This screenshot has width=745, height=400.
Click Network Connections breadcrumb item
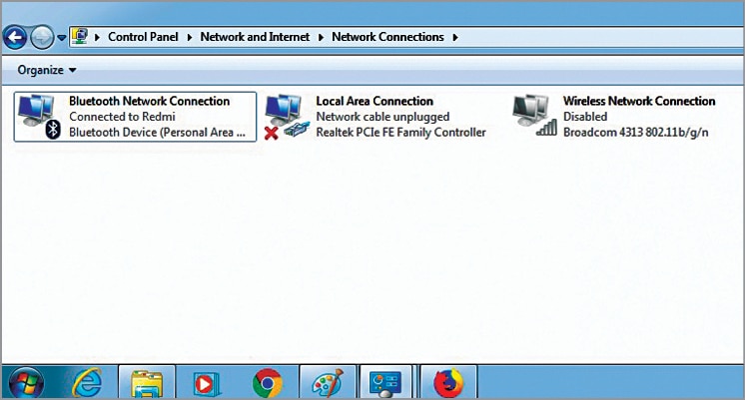[387, 37]
